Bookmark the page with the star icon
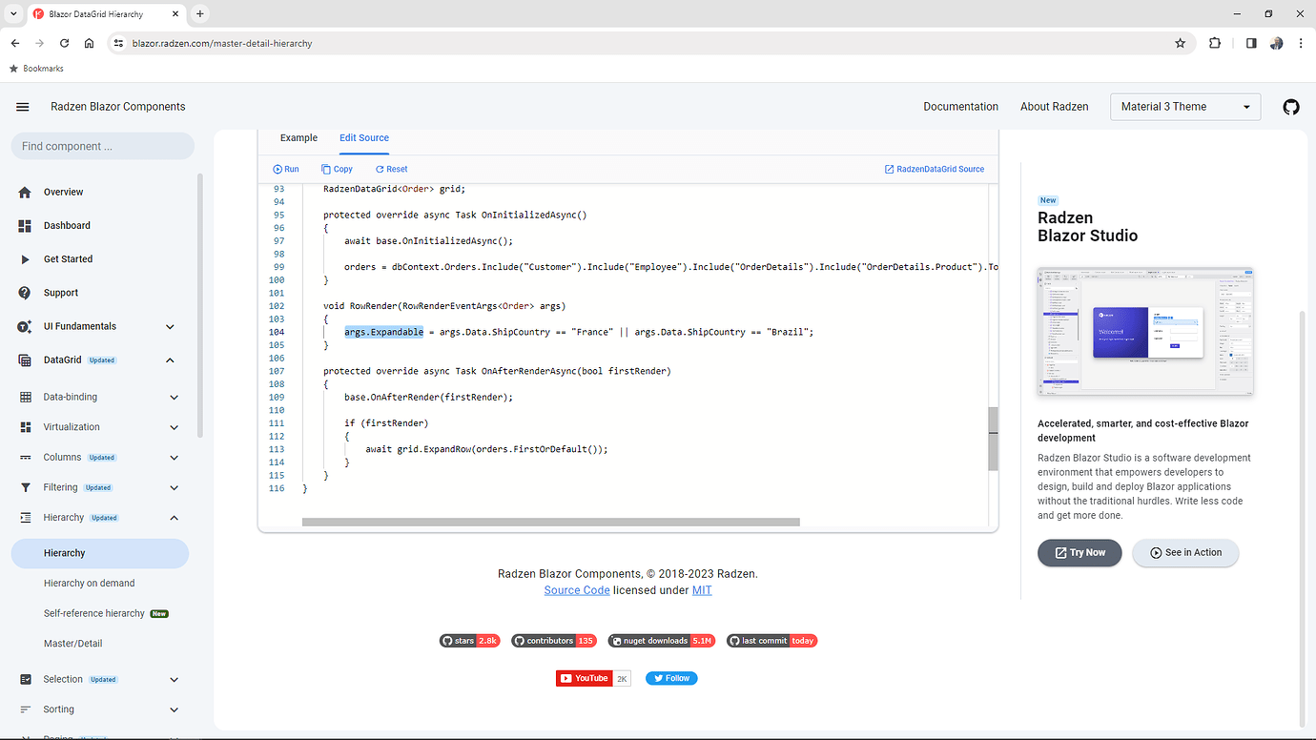Screen dimensions: 1316x740 click(x=1181, y=43)
